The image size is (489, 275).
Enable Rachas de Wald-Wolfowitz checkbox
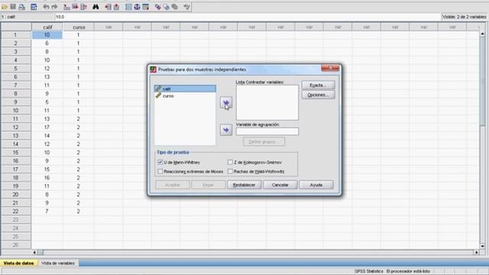230,171
